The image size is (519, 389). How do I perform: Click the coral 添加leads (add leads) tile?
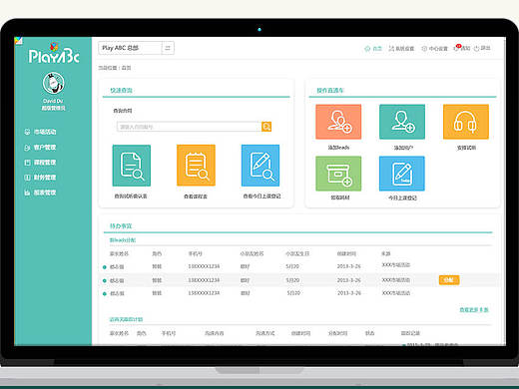[338, 122]
